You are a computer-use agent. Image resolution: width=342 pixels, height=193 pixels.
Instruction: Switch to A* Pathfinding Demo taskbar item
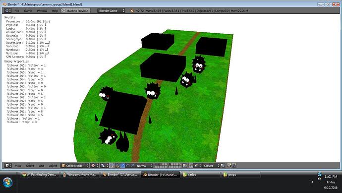[40, 175]
